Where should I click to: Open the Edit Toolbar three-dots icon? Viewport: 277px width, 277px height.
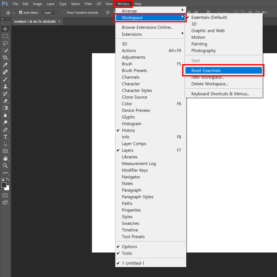5,173
